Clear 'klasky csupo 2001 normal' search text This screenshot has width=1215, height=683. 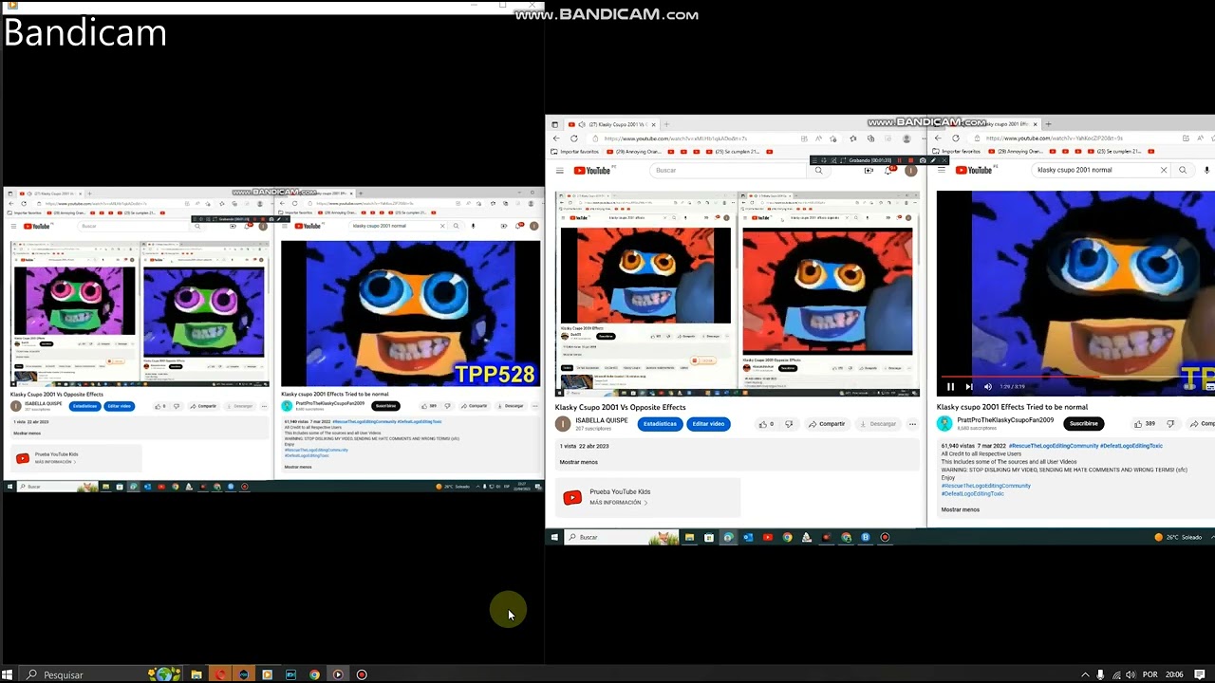point(1164,171)
